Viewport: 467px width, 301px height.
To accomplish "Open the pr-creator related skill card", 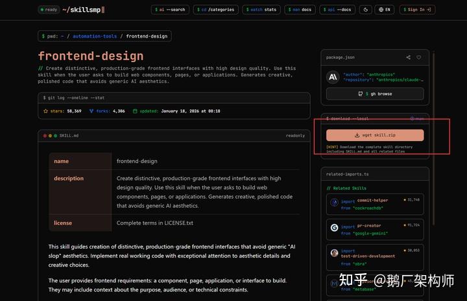I will pyautogui.click(x=375, y=229).
